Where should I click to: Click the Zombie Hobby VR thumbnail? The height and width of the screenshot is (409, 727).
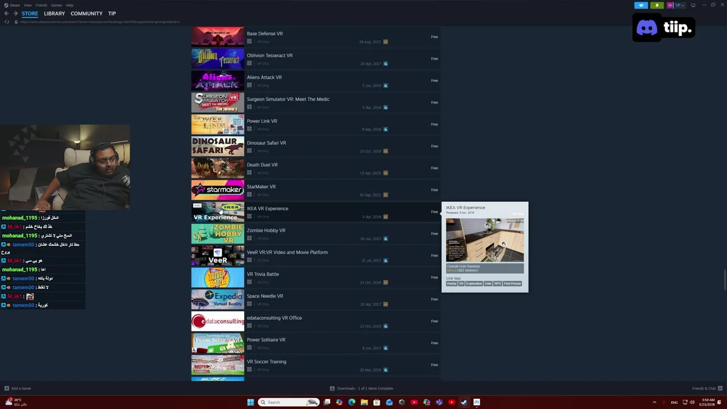[218, 234]
